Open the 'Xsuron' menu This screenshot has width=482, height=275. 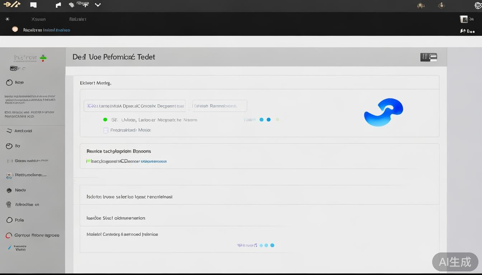pos(38,19)
